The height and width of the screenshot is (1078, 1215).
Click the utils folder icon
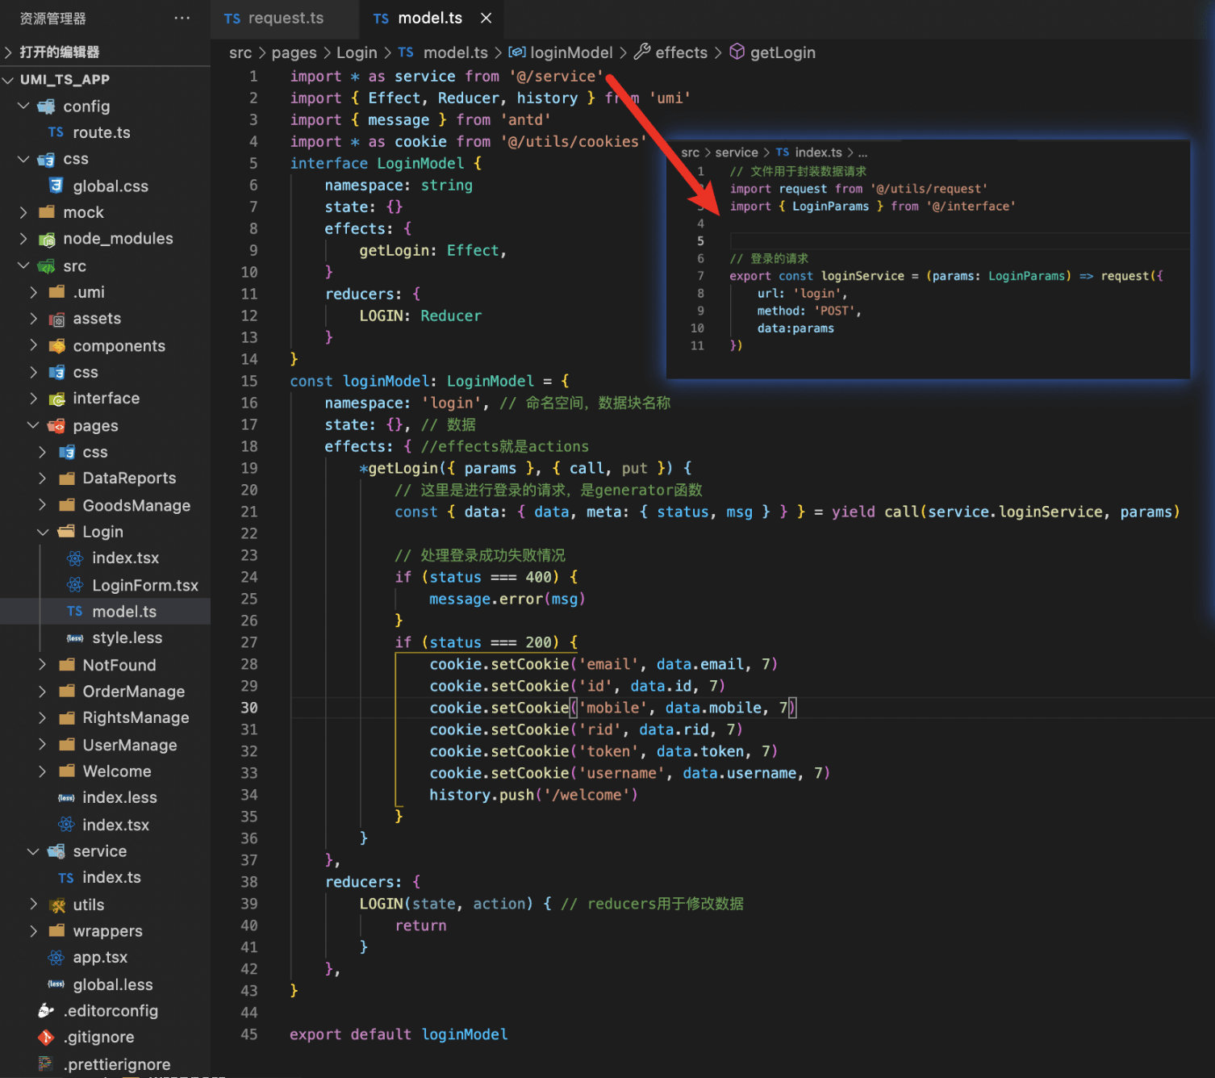click(x=56, y=905)
